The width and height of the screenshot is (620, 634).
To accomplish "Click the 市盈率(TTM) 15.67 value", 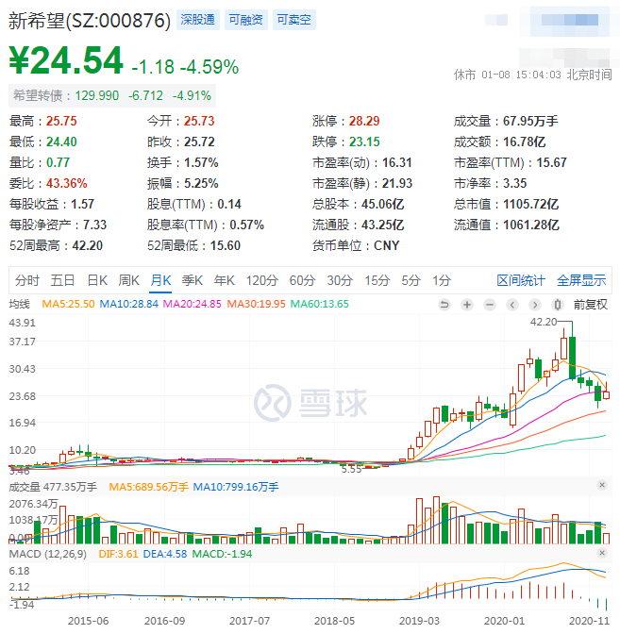I will [x=552, y=162].
